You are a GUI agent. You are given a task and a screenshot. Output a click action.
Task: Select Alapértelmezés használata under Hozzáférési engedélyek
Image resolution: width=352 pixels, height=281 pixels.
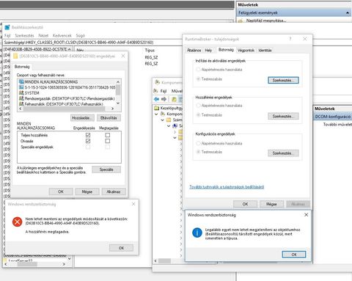tap(198, 106)
